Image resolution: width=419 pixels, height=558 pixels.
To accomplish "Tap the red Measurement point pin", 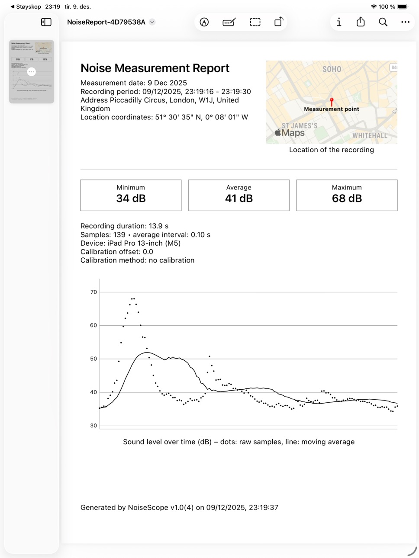I will tap(332, 102).
